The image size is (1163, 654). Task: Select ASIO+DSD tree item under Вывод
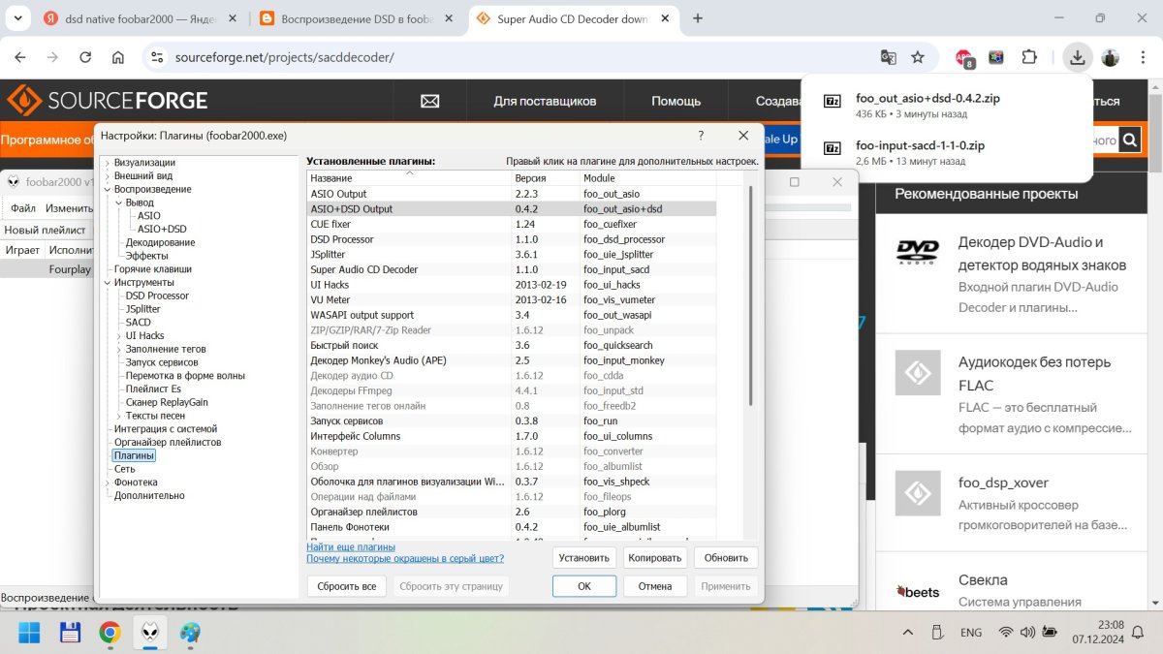click(x=162, y=229)
